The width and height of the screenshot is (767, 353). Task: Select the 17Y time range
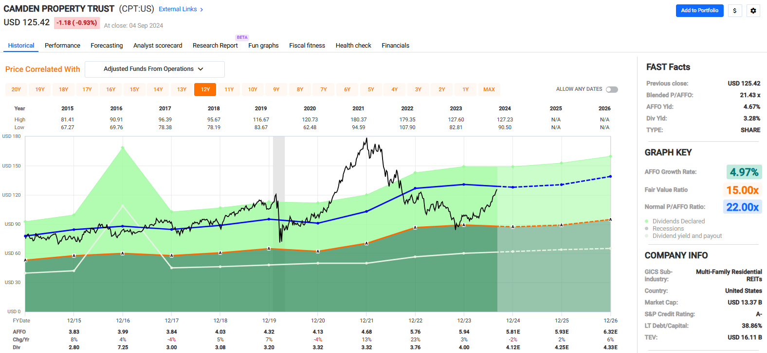pos(87,89)
